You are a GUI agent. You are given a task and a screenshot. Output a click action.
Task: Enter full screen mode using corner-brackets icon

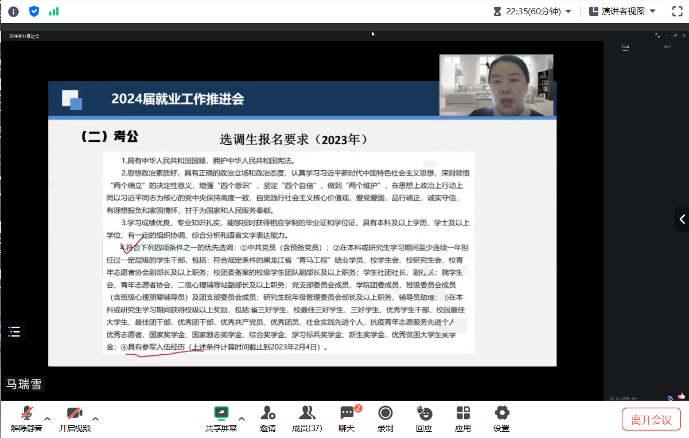pyautogui.click(x=677, y=11)
